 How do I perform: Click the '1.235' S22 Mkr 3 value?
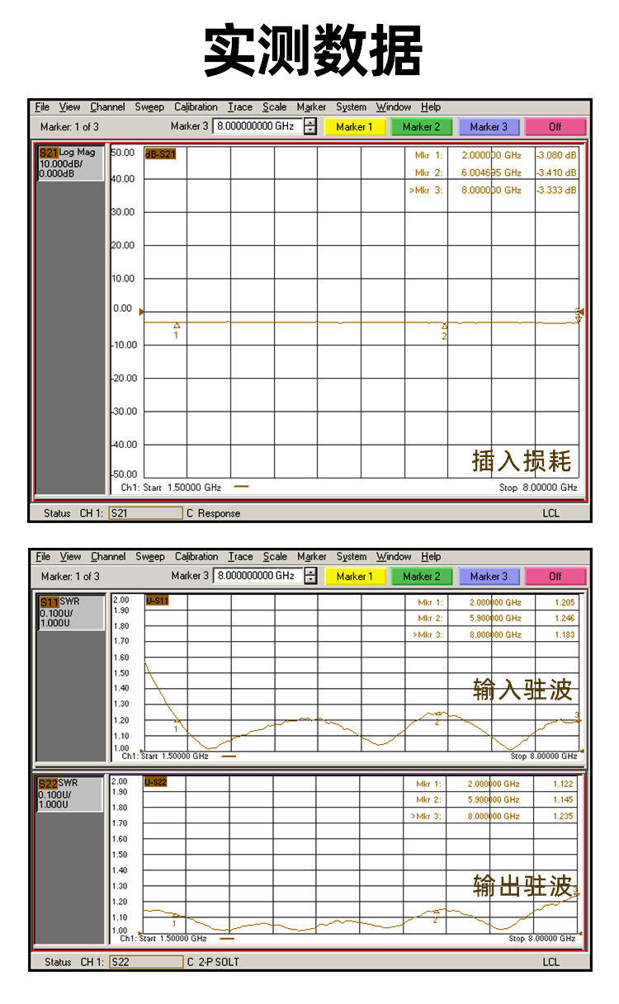(x=564, y=816)
